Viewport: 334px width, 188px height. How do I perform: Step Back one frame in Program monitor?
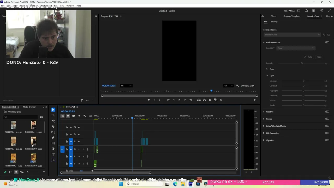(x=174, y=100)
